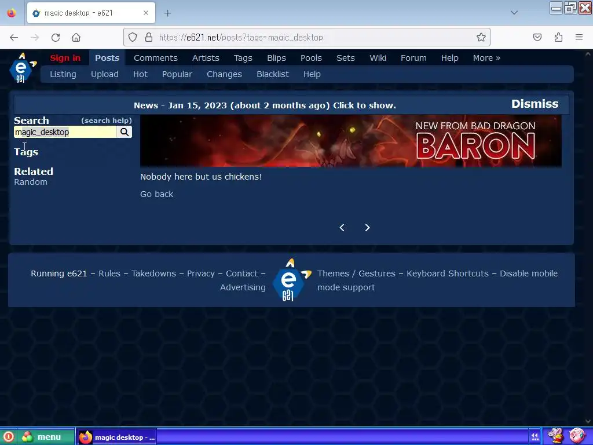Select Hot in the subnav
The image size is (593, 445).
click(x=140, y=74)
